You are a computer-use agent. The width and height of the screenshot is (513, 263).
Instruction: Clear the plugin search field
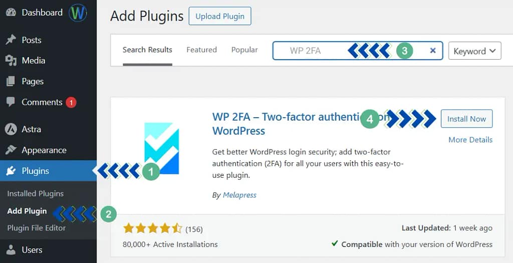433,51
